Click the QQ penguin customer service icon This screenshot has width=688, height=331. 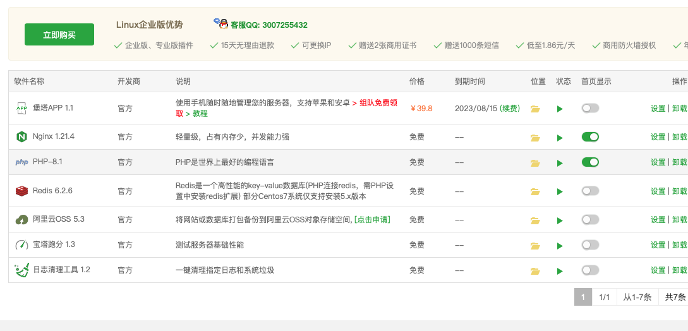coord(221,23)
